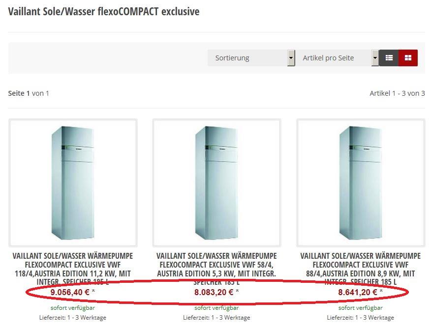Click the 8.083,20 € price
The image size is (431, 327).
[214, 292]
